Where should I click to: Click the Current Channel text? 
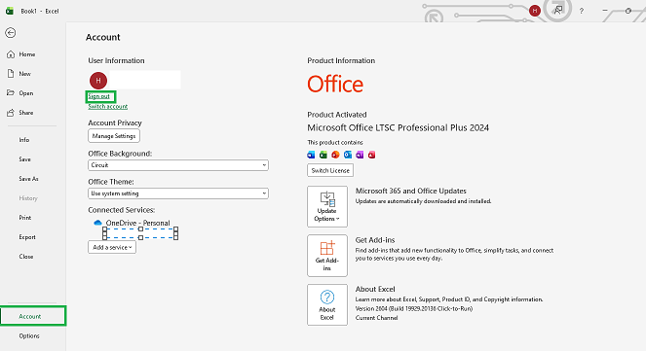pyautogui.click(x=376, y=318)
